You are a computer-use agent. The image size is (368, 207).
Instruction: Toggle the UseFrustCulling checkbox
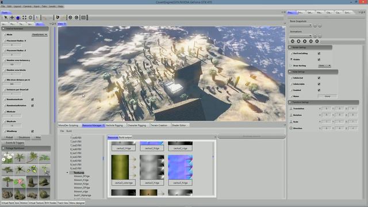point(319,53)
